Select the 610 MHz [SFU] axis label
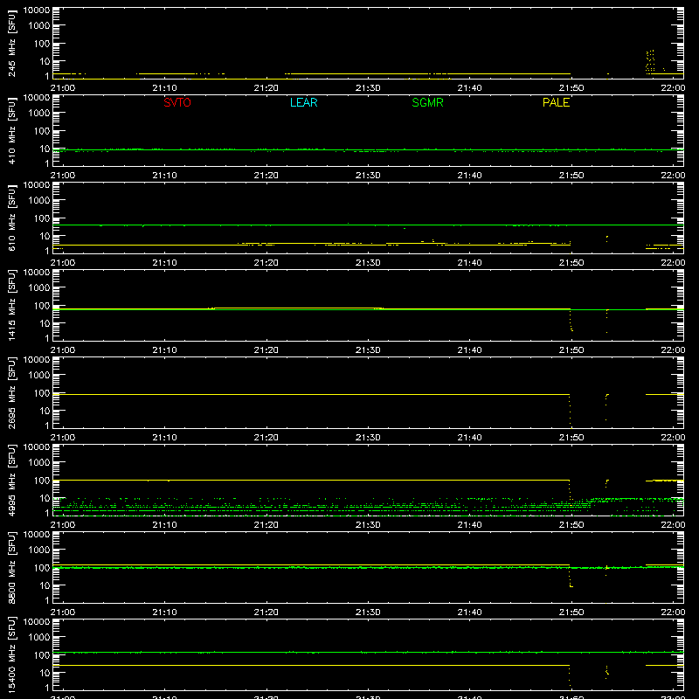 11,218
